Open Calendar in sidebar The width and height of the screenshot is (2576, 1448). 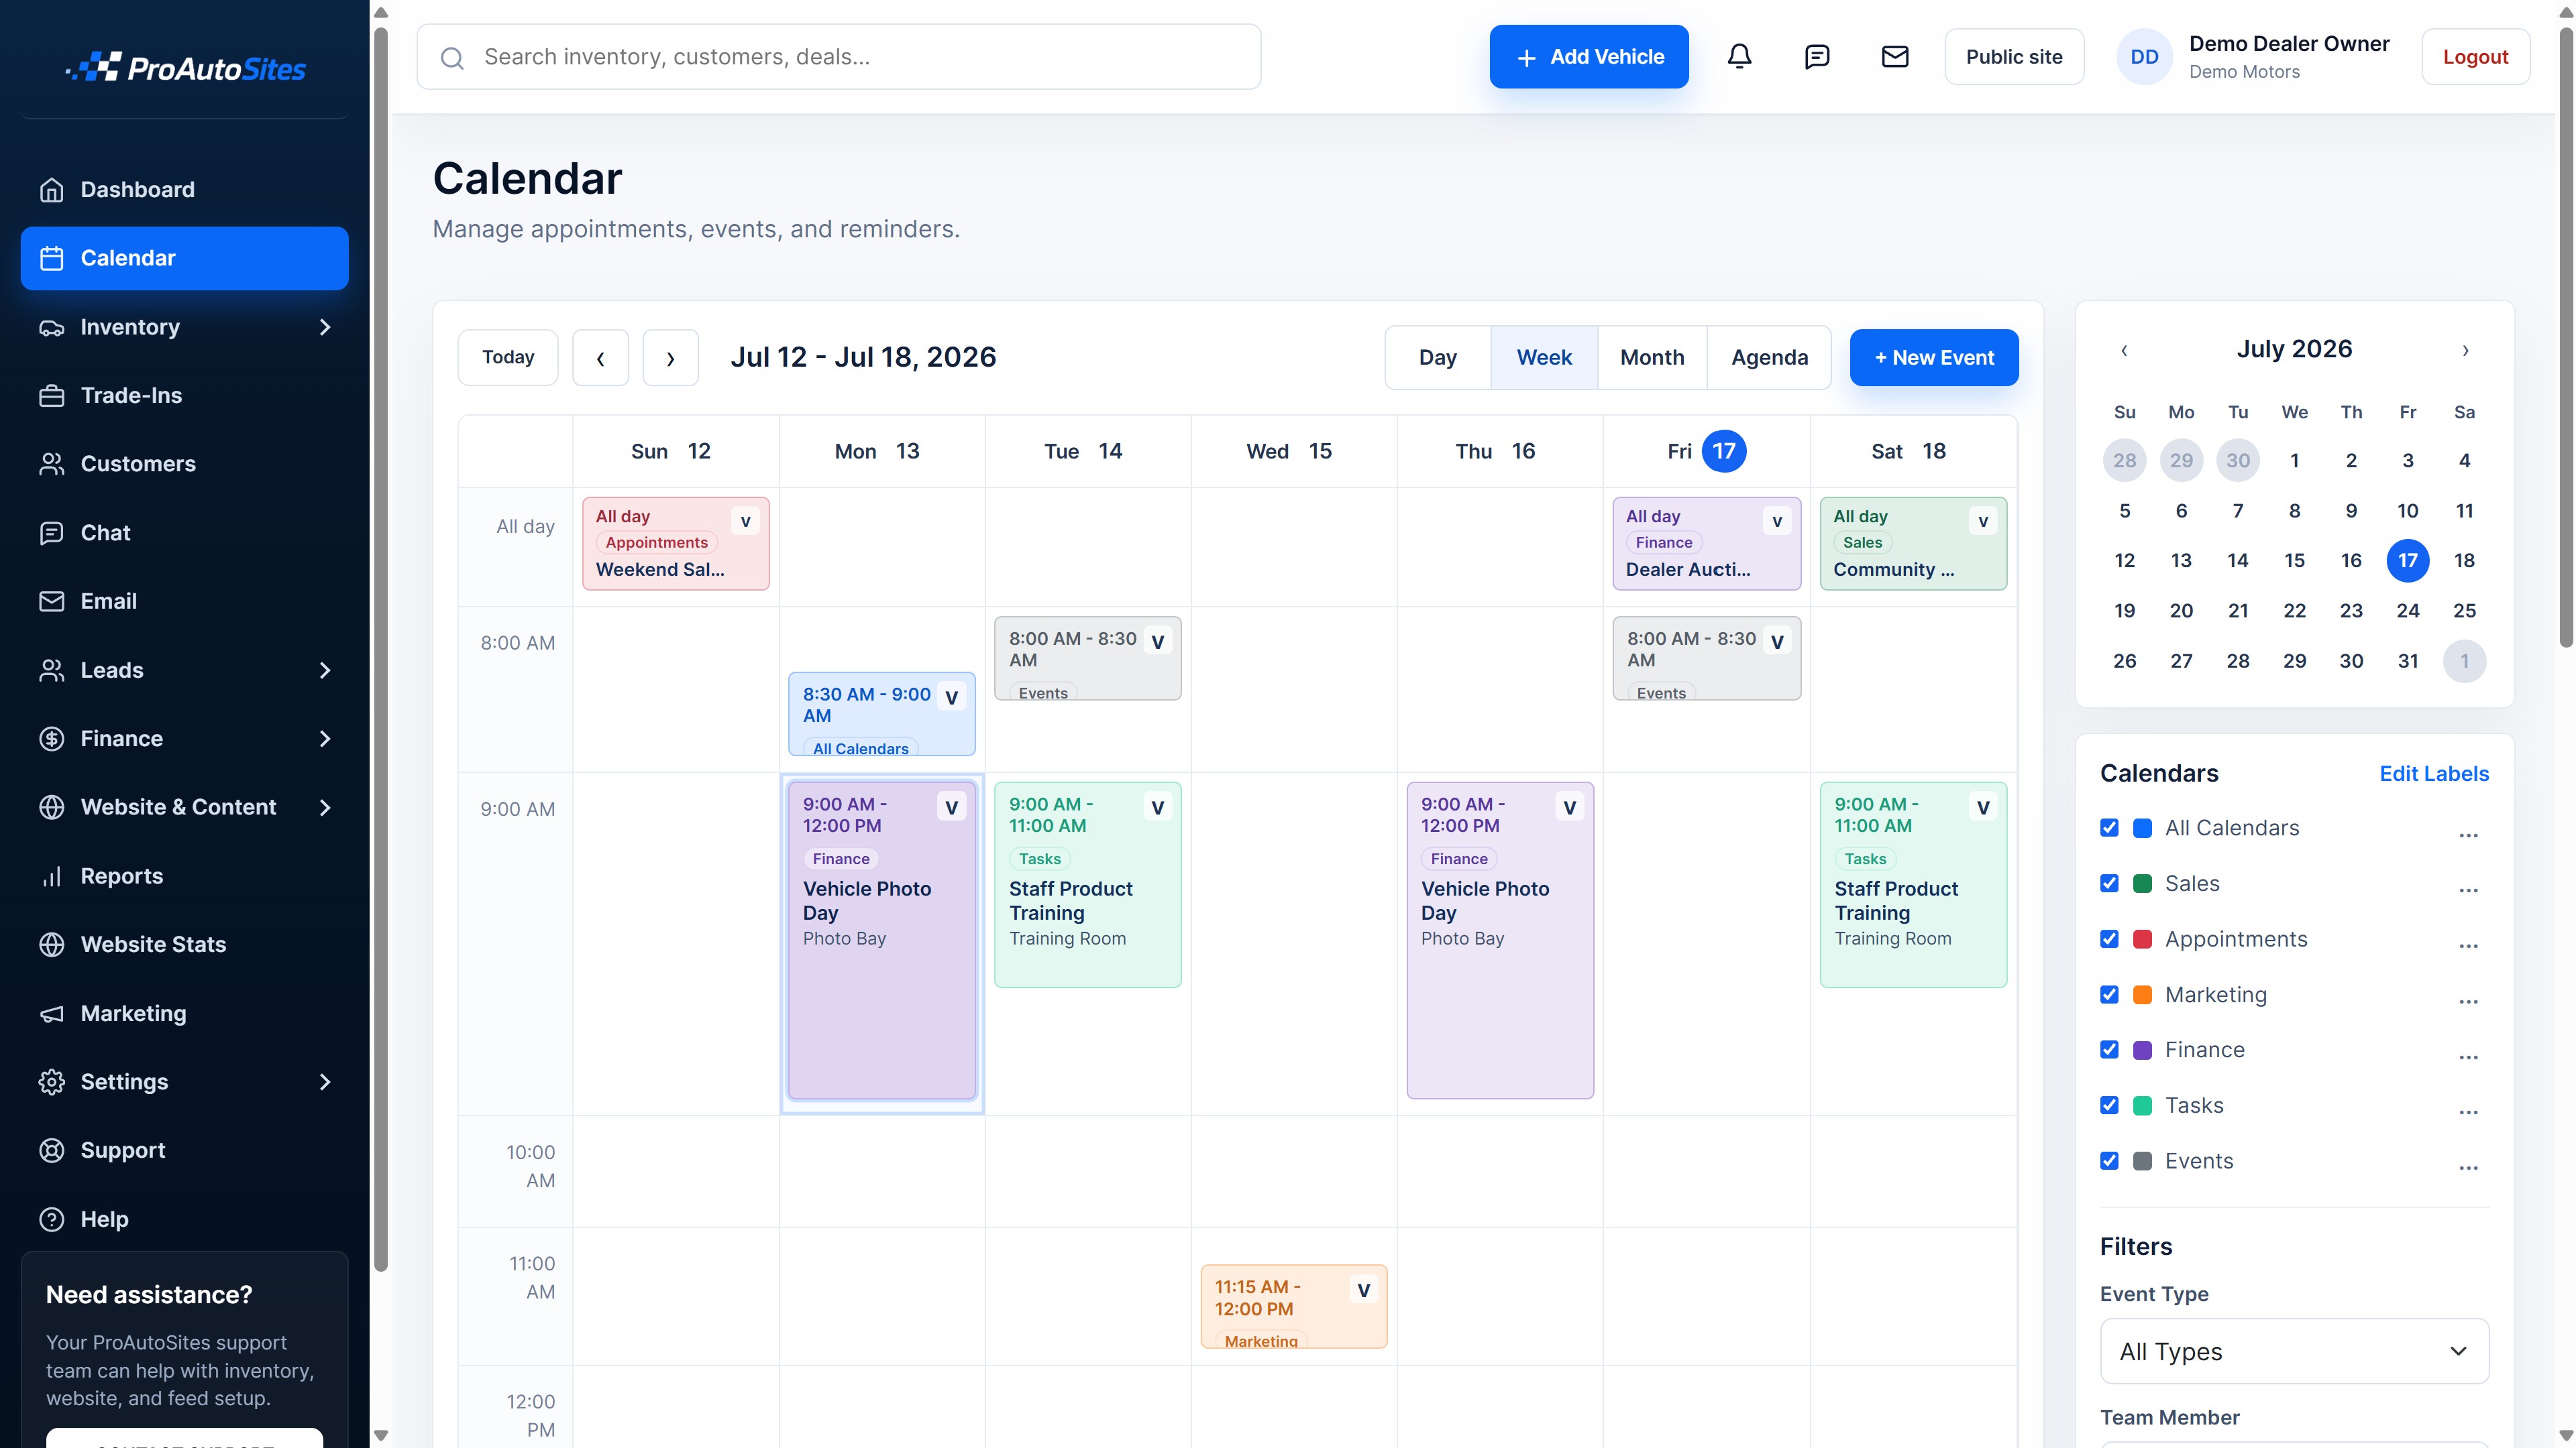pyautogui.click(x=185, y=259)
